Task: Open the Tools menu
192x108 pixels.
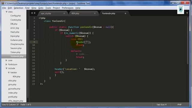Action: 48,8
